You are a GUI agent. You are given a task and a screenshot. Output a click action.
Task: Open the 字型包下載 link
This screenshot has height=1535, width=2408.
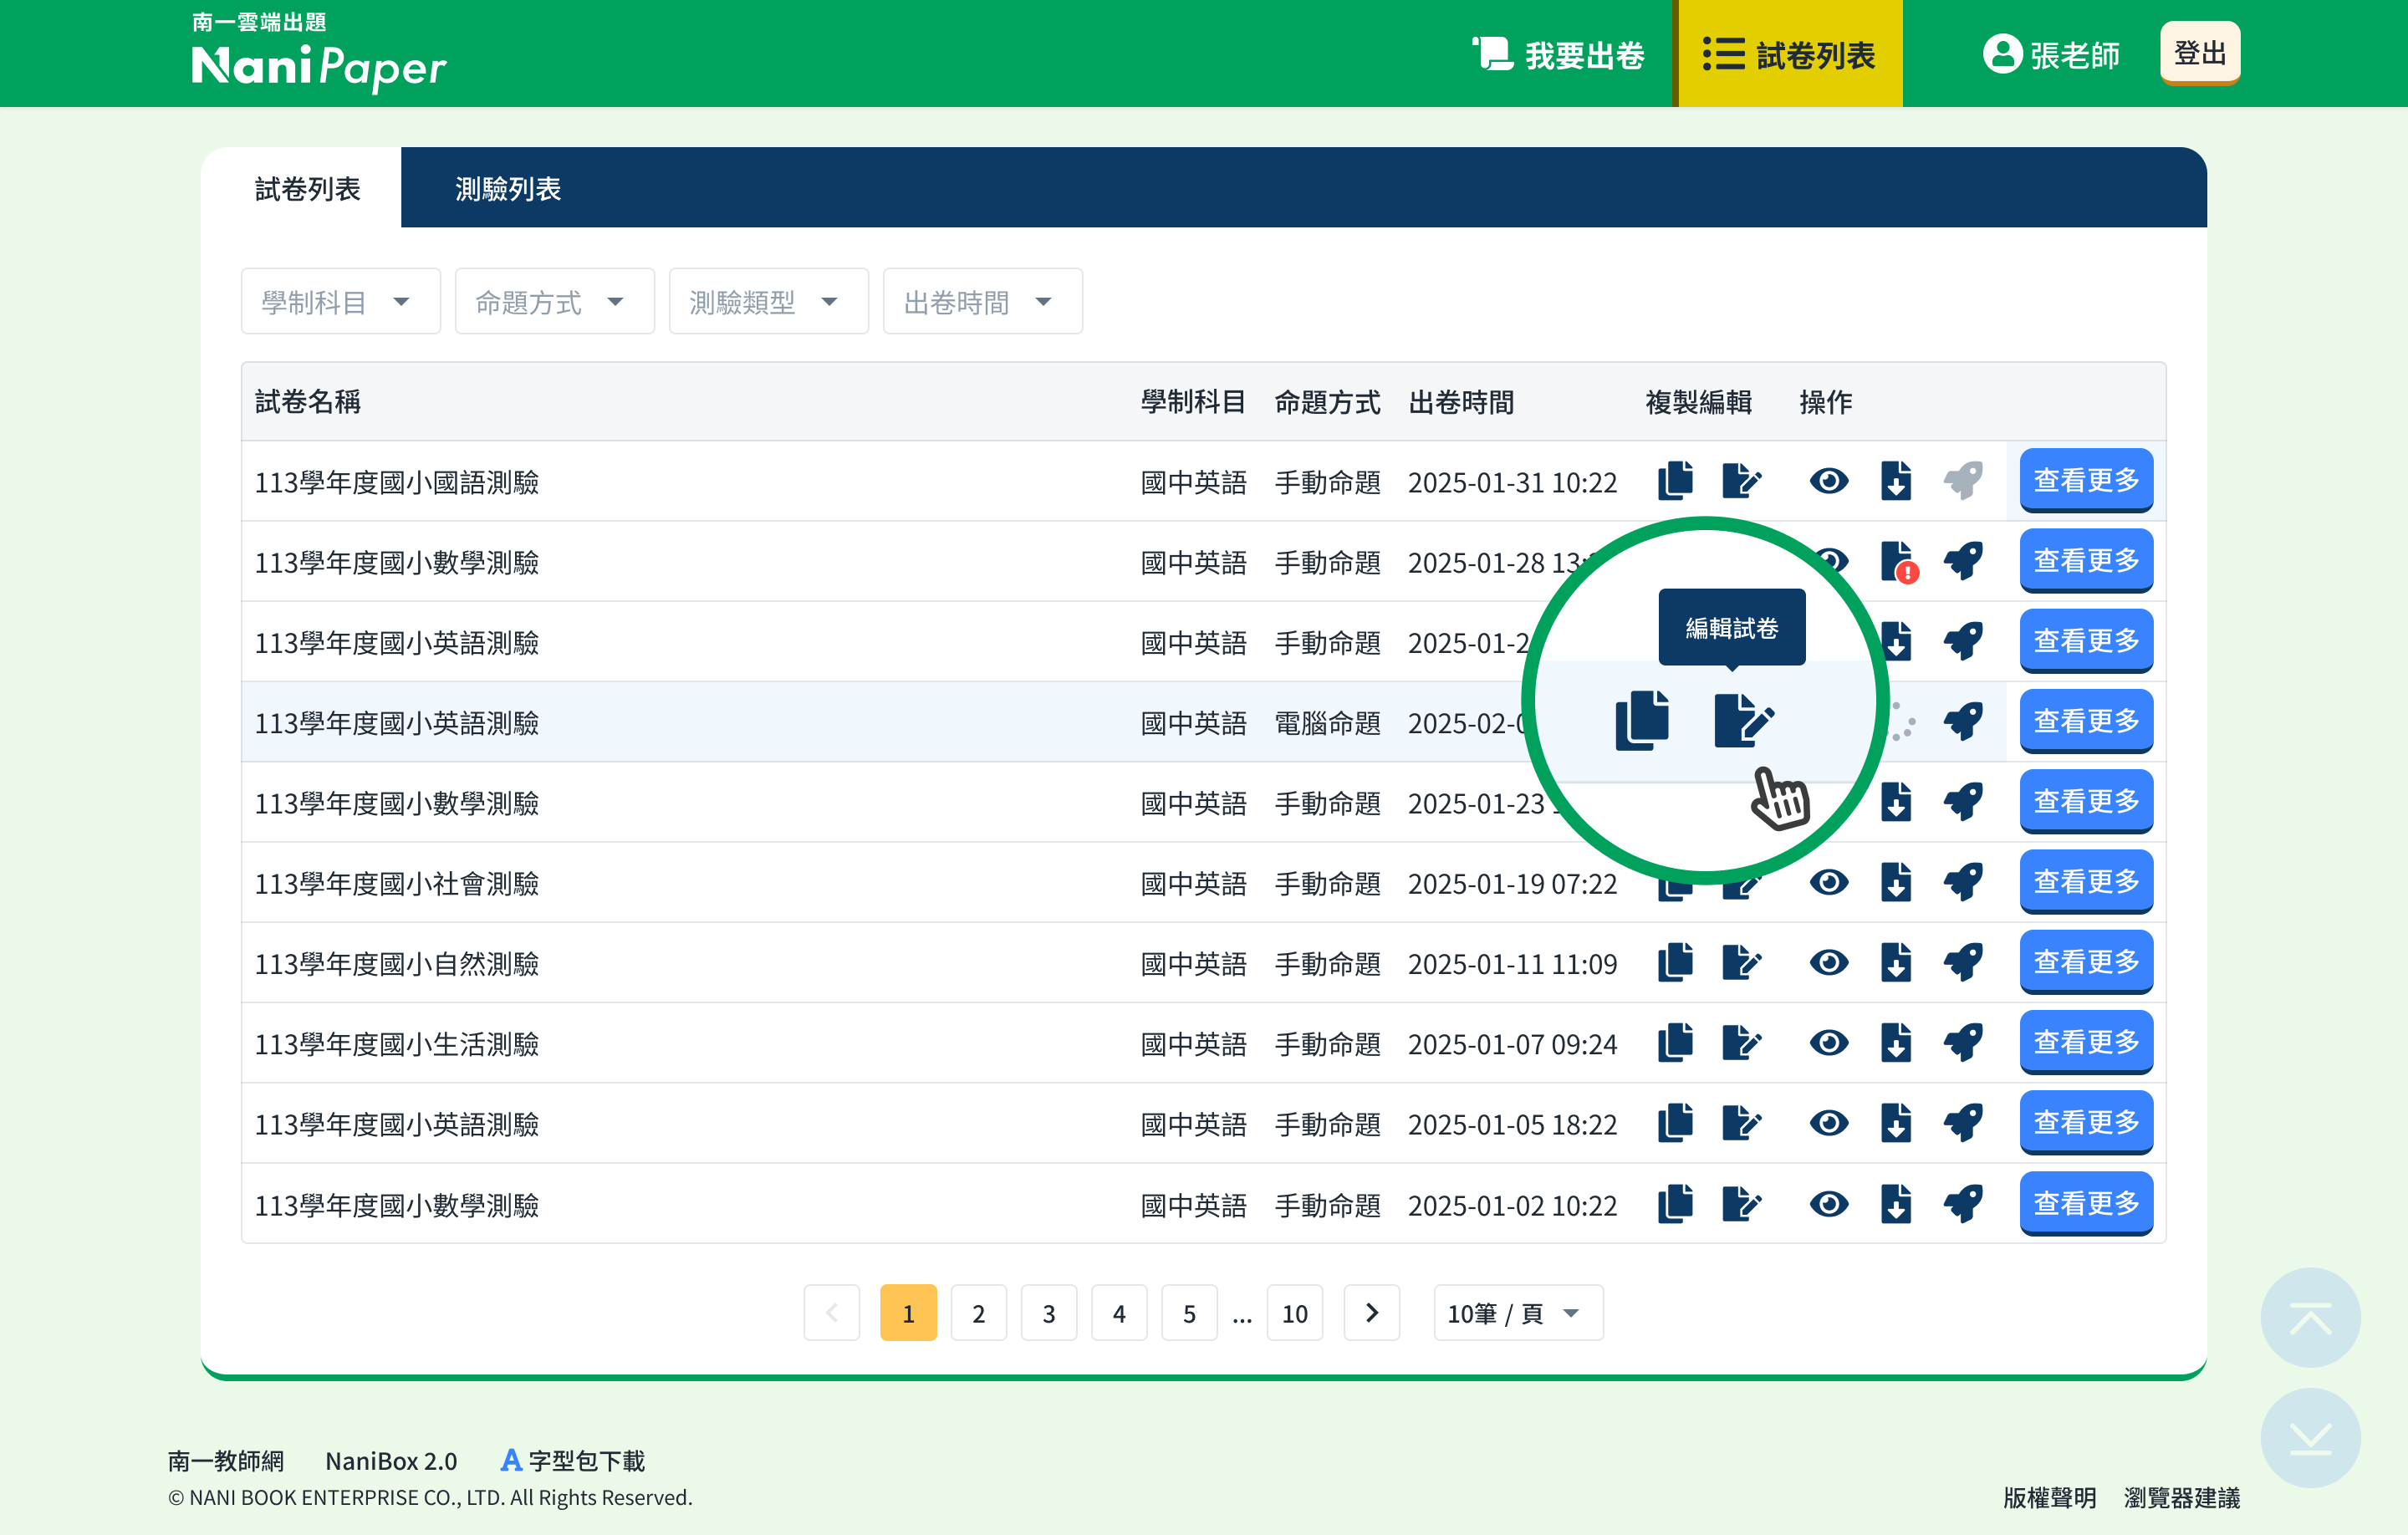tap(573, 1461)
